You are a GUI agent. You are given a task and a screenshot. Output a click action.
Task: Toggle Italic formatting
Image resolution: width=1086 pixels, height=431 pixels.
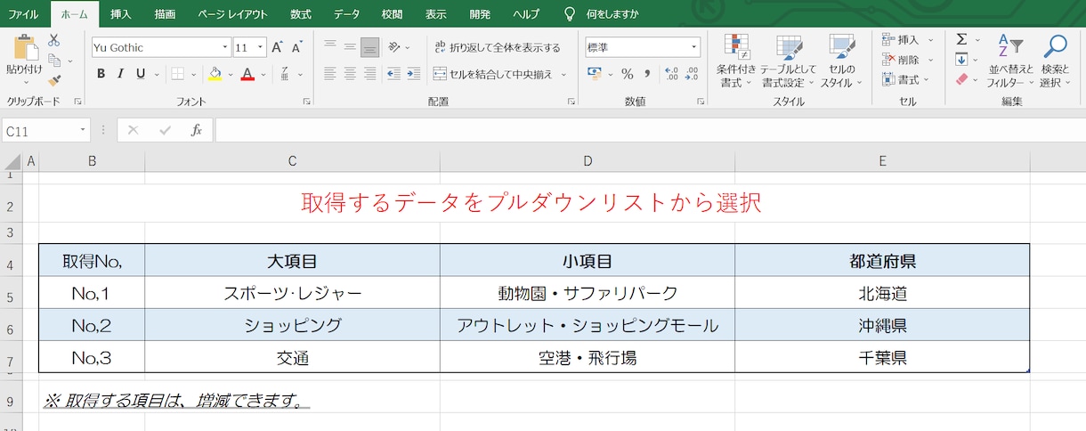(x=119, y=74)
